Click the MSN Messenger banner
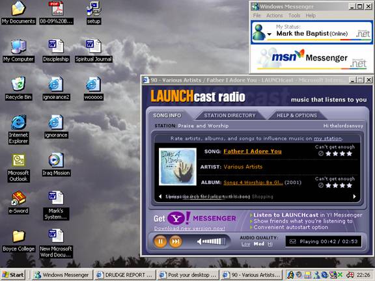This screenshot has height=281, width=375. pyautogui.click(x=311, y=58)
